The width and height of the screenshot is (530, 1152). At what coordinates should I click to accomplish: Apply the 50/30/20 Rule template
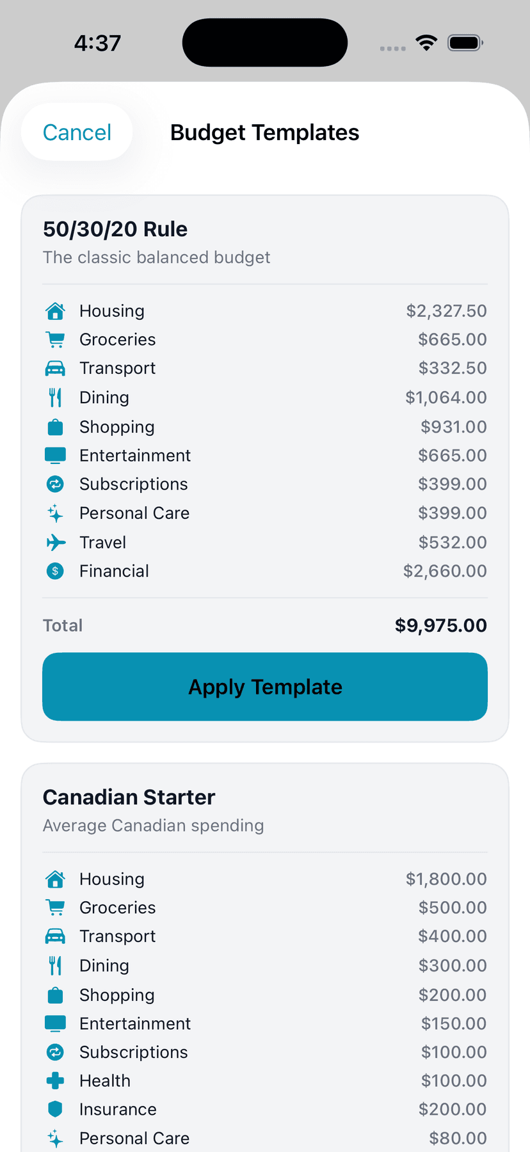[265, 687]
